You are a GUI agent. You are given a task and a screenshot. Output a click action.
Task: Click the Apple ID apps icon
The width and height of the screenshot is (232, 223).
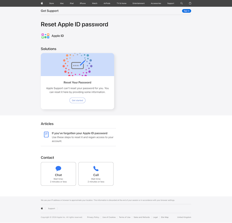coord(45,36)
